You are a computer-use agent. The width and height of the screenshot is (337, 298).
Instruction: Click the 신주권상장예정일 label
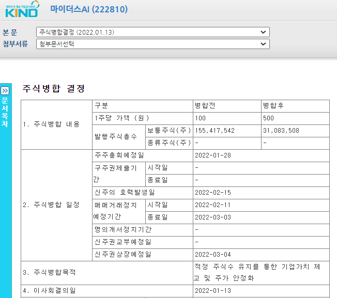tap(123, 255)
